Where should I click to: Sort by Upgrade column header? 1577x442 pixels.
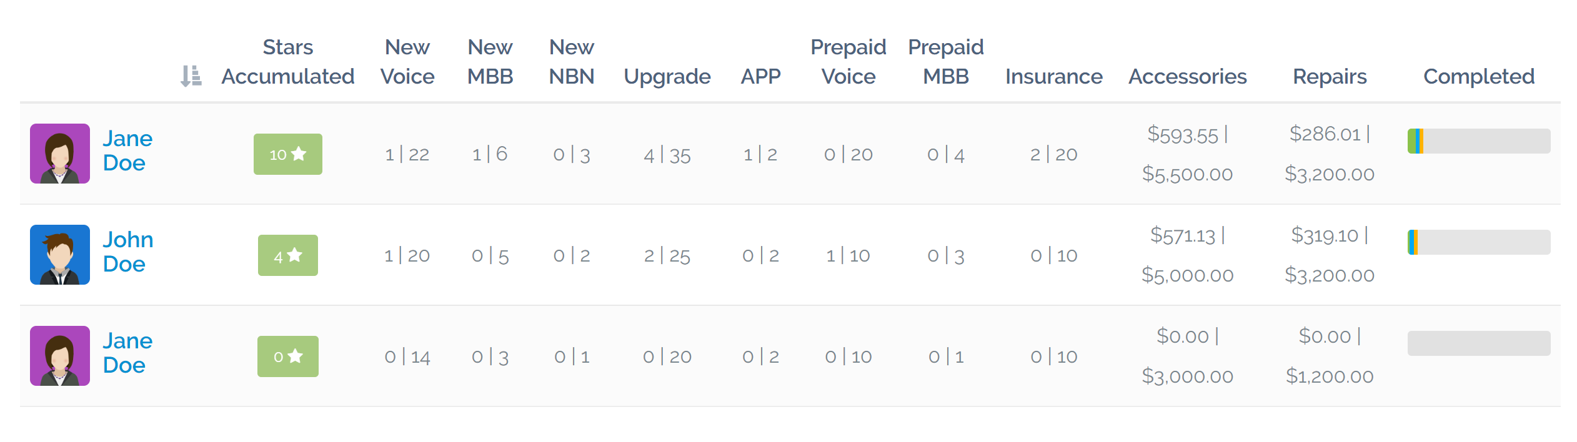tap(667, 77)
